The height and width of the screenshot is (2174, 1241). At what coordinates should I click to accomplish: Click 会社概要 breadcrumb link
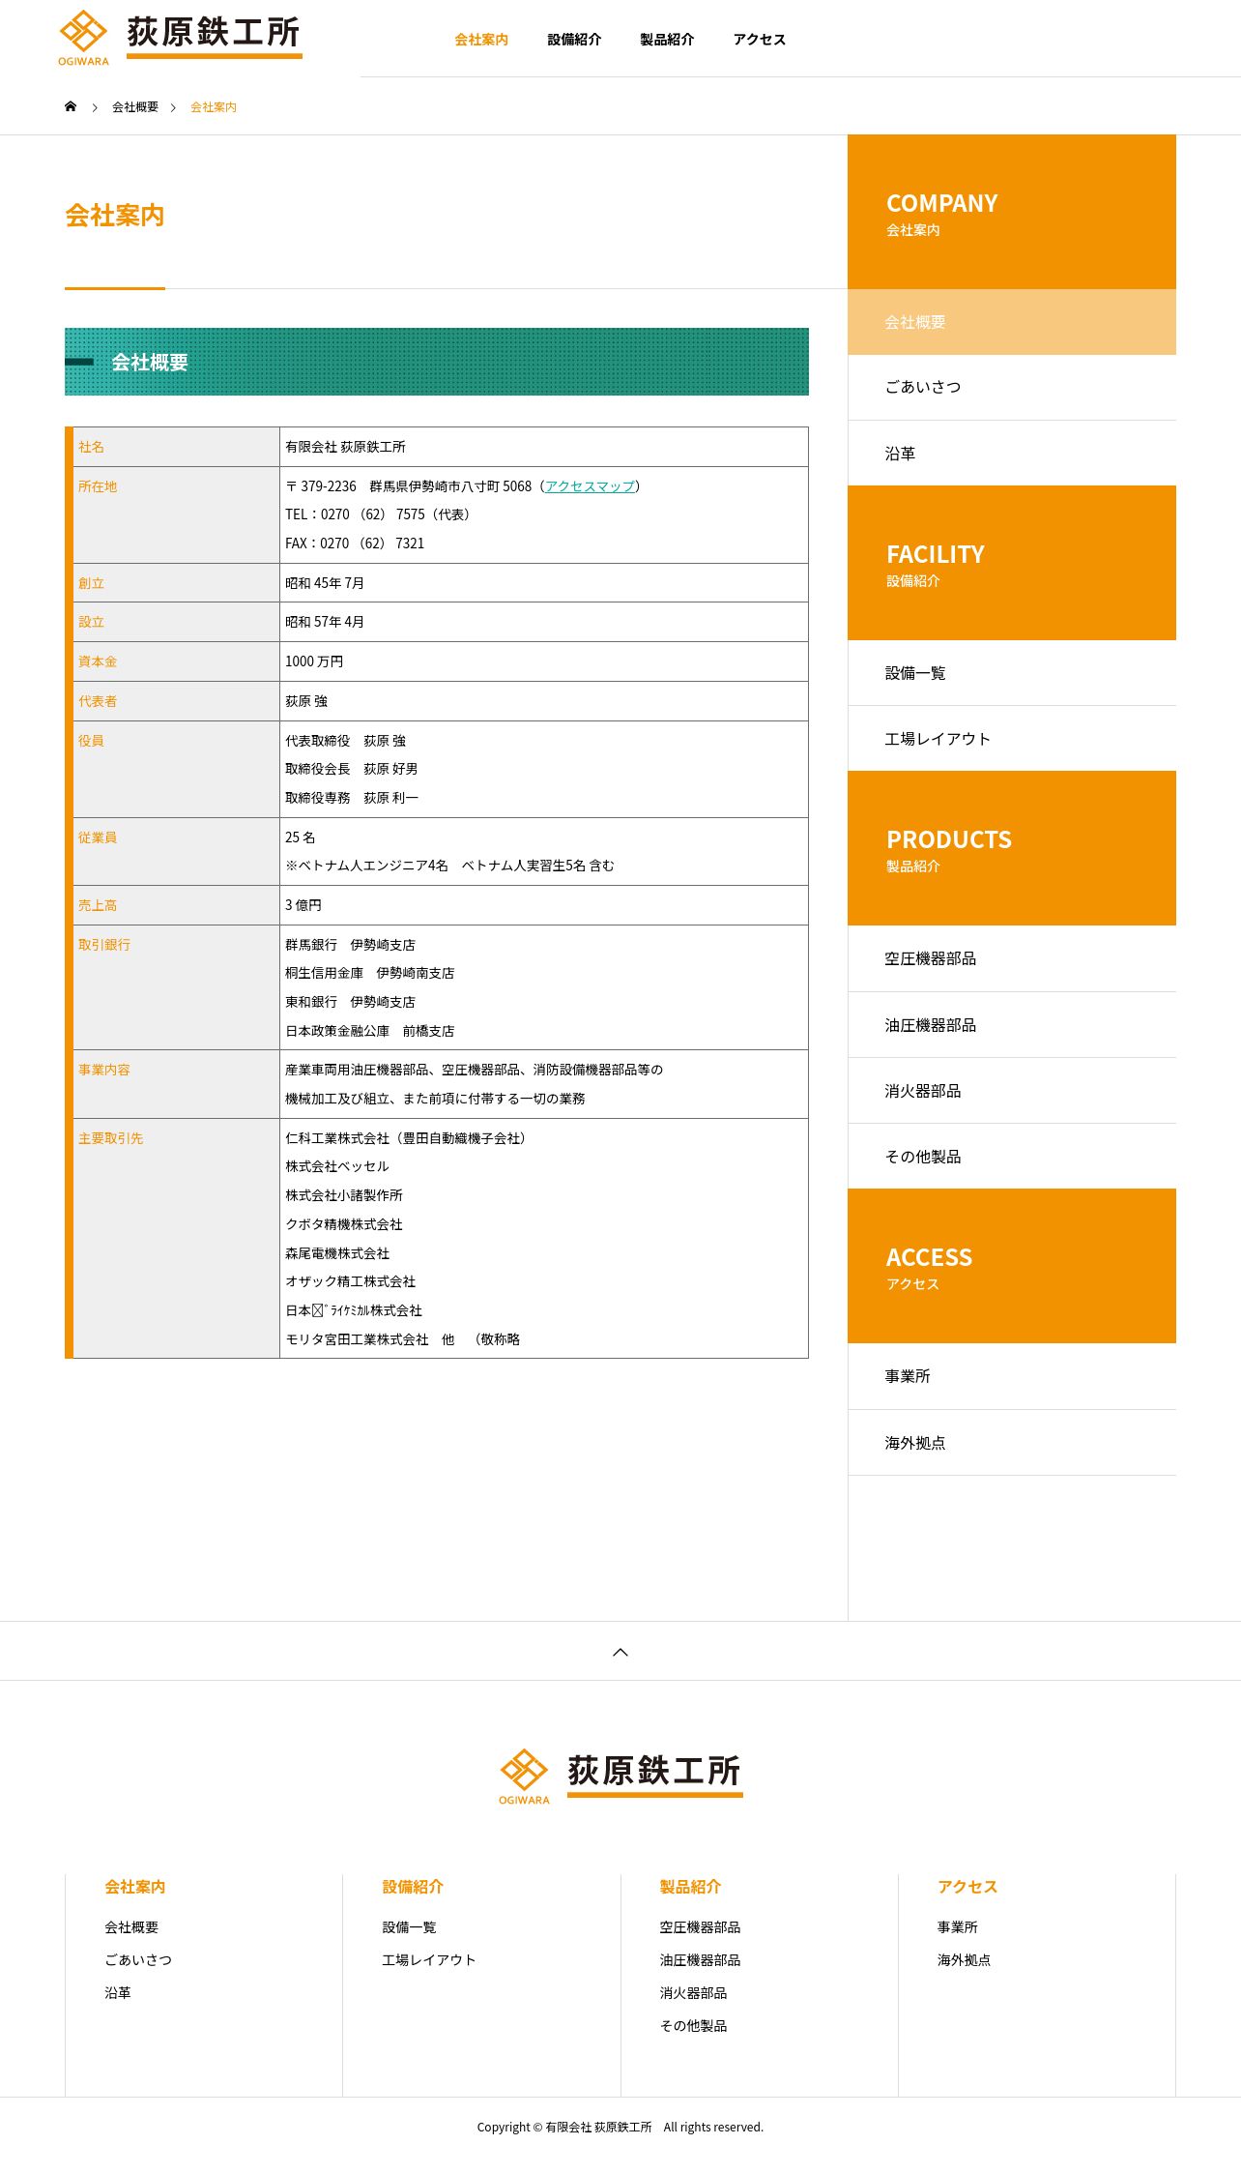(135, 107)
